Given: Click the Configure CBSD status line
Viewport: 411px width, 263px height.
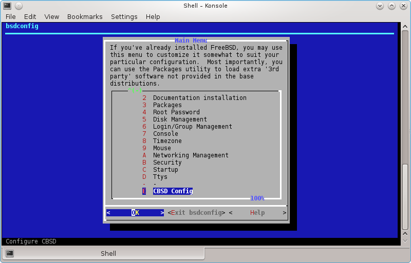Looking at the screenshot, I should [31, 241].
